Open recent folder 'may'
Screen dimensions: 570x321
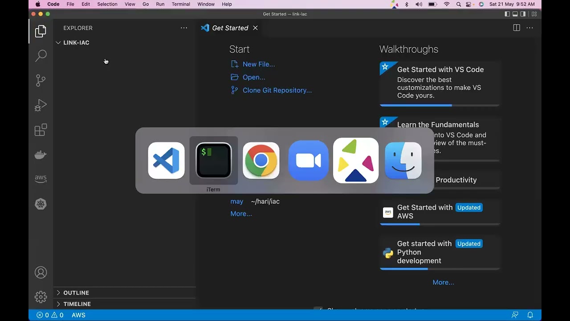click(x=237, y=202)
